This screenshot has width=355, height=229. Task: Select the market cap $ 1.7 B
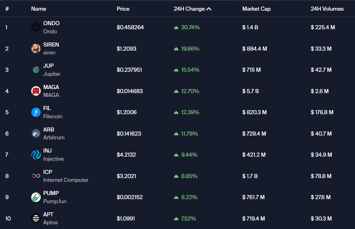point(250,176)
